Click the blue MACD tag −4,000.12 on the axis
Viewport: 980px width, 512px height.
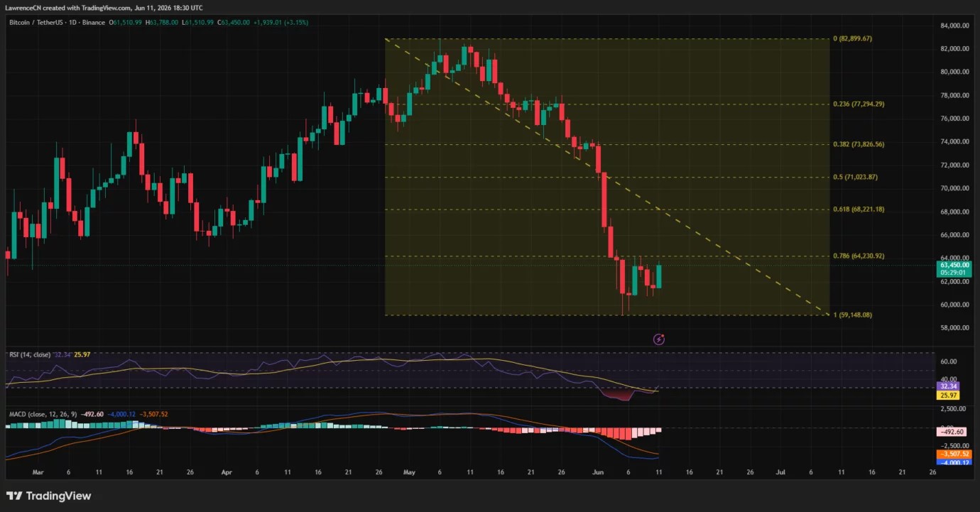coord(954,462)
